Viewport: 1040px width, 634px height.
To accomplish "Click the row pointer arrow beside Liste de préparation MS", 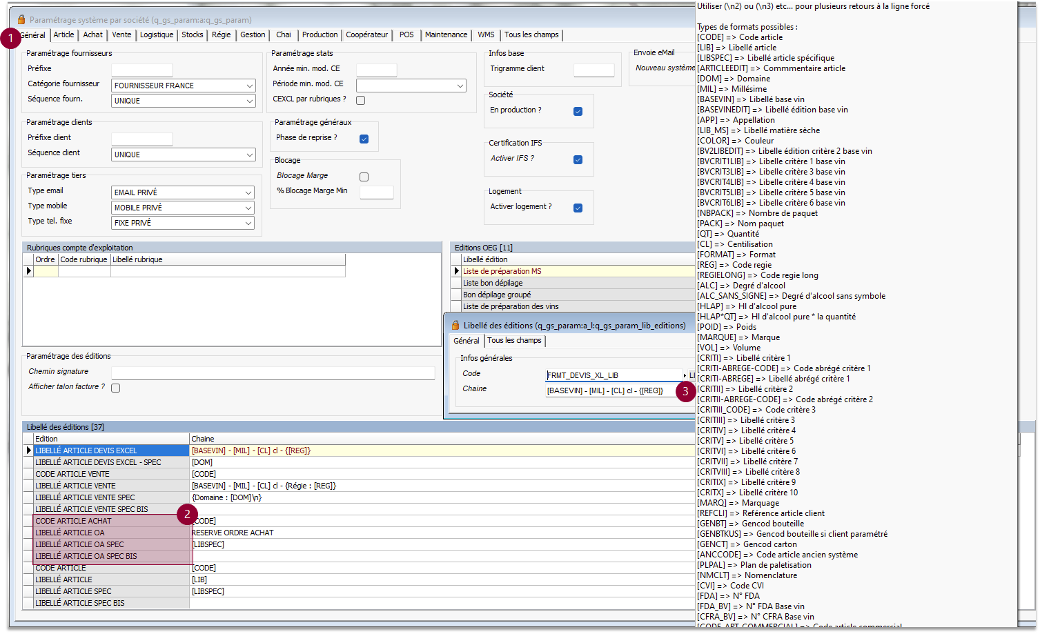I will point(456,271).
